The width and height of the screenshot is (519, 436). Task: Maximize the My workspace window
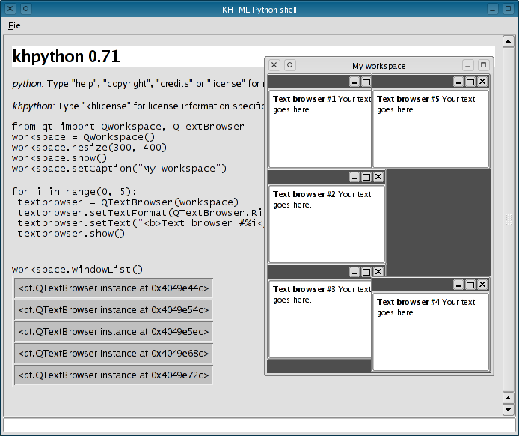point(483,65)
